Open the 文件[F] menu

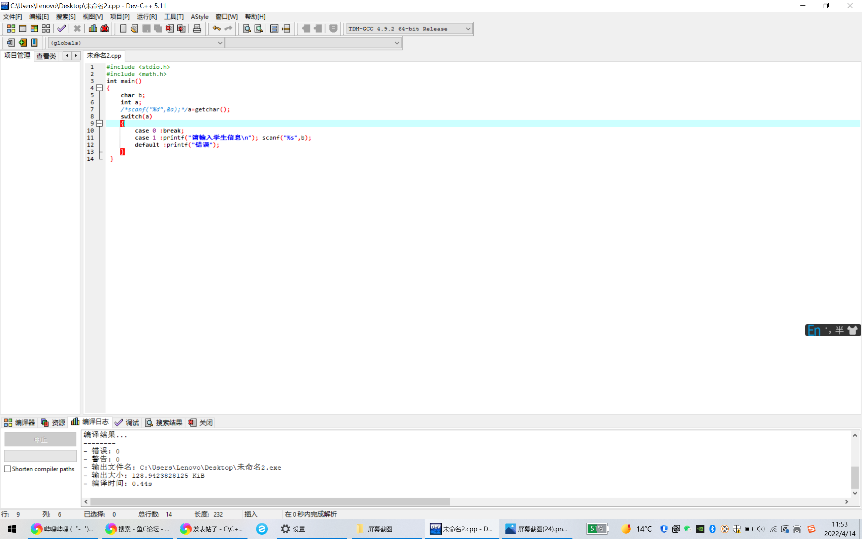pyautogui.click(x=12, y=17)
